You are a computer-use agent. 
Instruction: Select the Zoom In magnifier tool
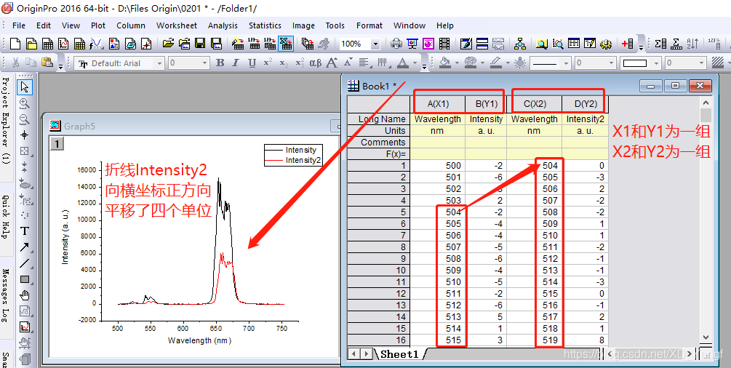pyautogui.click(x=25, y=103)
